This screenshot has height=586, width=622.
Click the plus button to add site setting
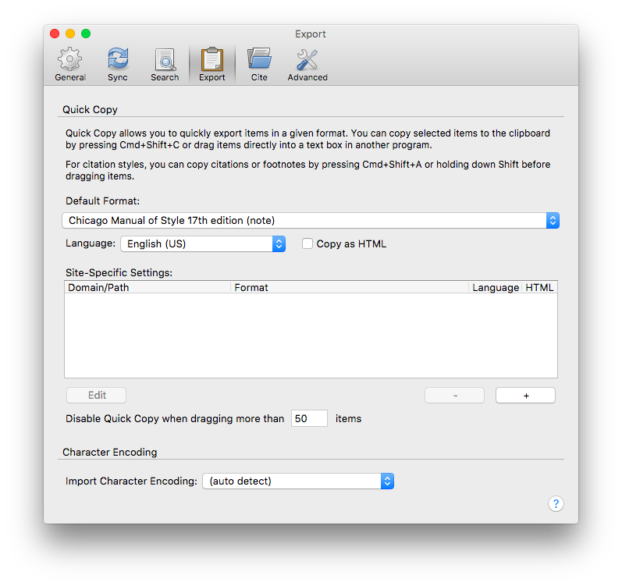pyautogui.click(x=525, y=396)
